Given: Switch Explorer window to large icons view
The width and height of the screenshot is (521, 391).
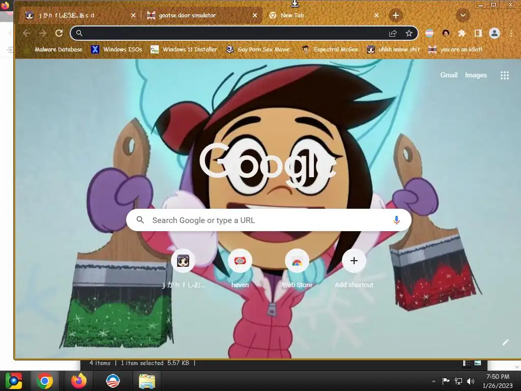Looking at the screenshot, I should pyautogui.click(x=478, y=363).
